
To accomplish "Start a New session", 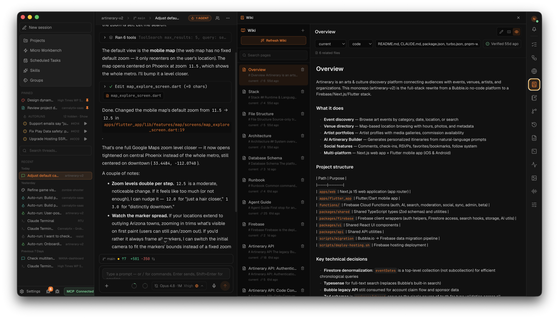I will coord(55,27).
